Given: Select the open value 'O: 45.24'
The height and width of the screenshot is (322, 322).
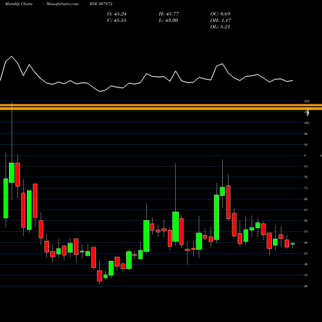Looking at the screenshot, I should 117,14.
